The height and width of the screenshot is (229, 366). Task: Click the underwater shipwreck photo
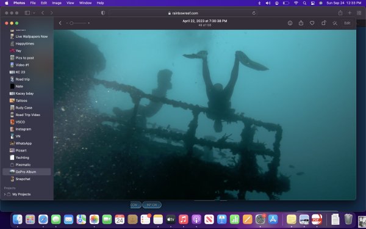point(205,115)
